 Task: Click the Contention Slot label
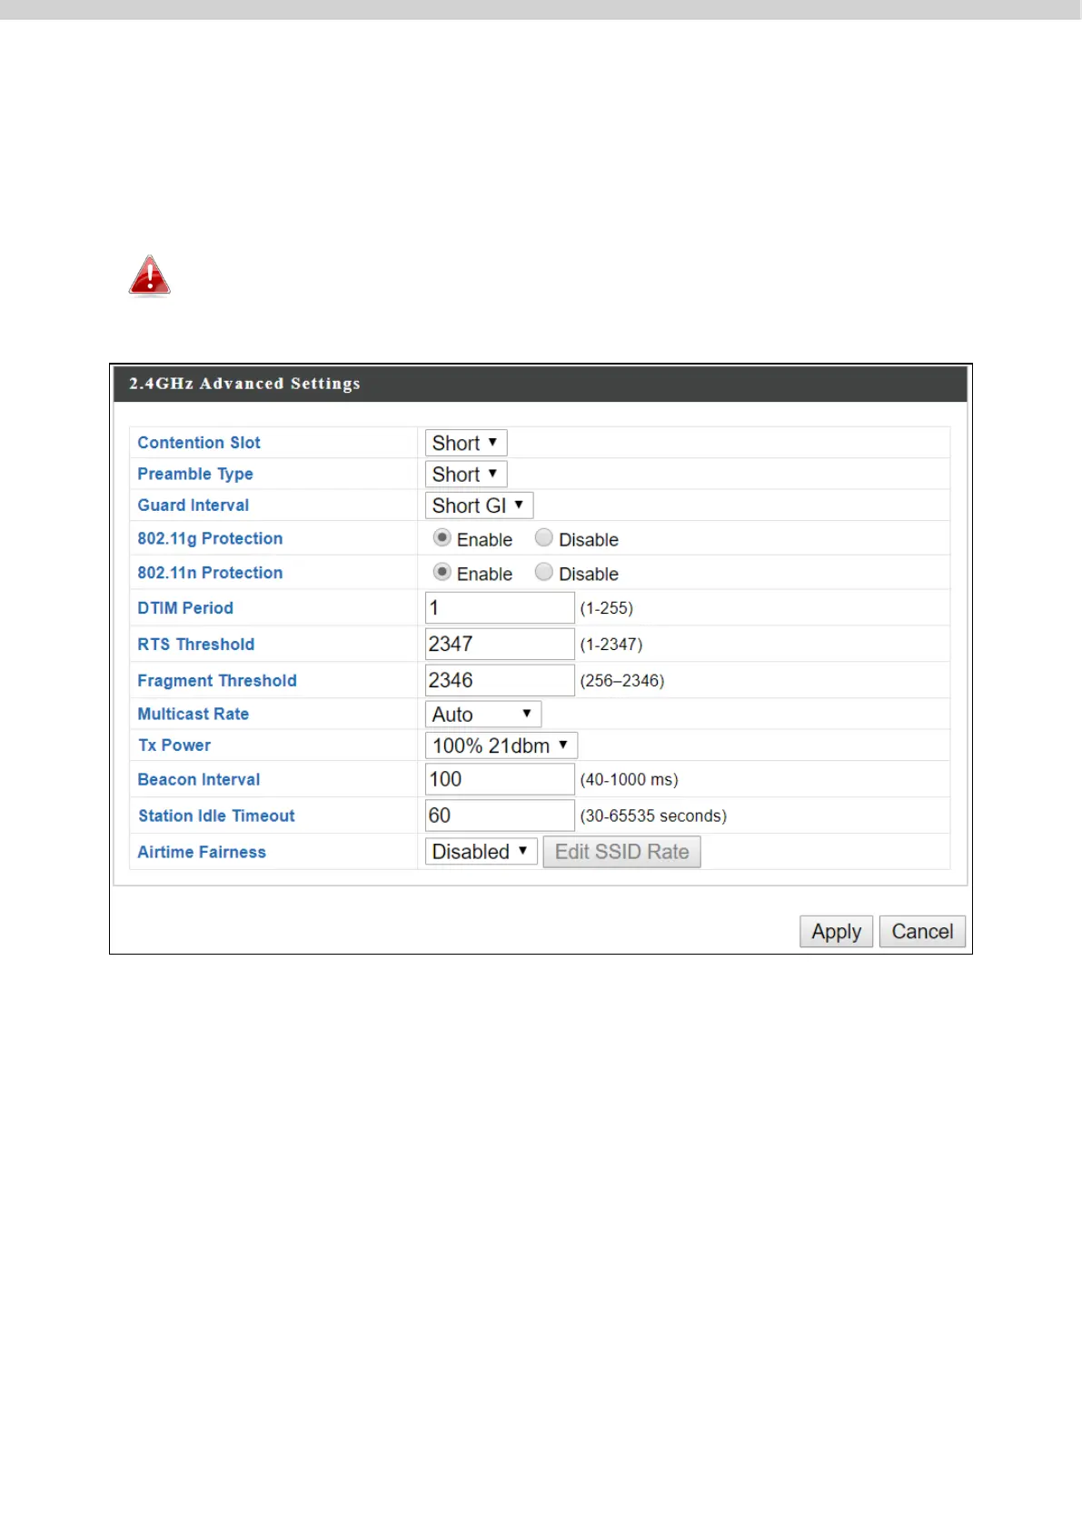point(199,443)
